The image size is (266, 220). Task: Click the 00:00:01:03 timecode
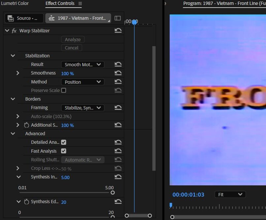[x=188, y=195]
